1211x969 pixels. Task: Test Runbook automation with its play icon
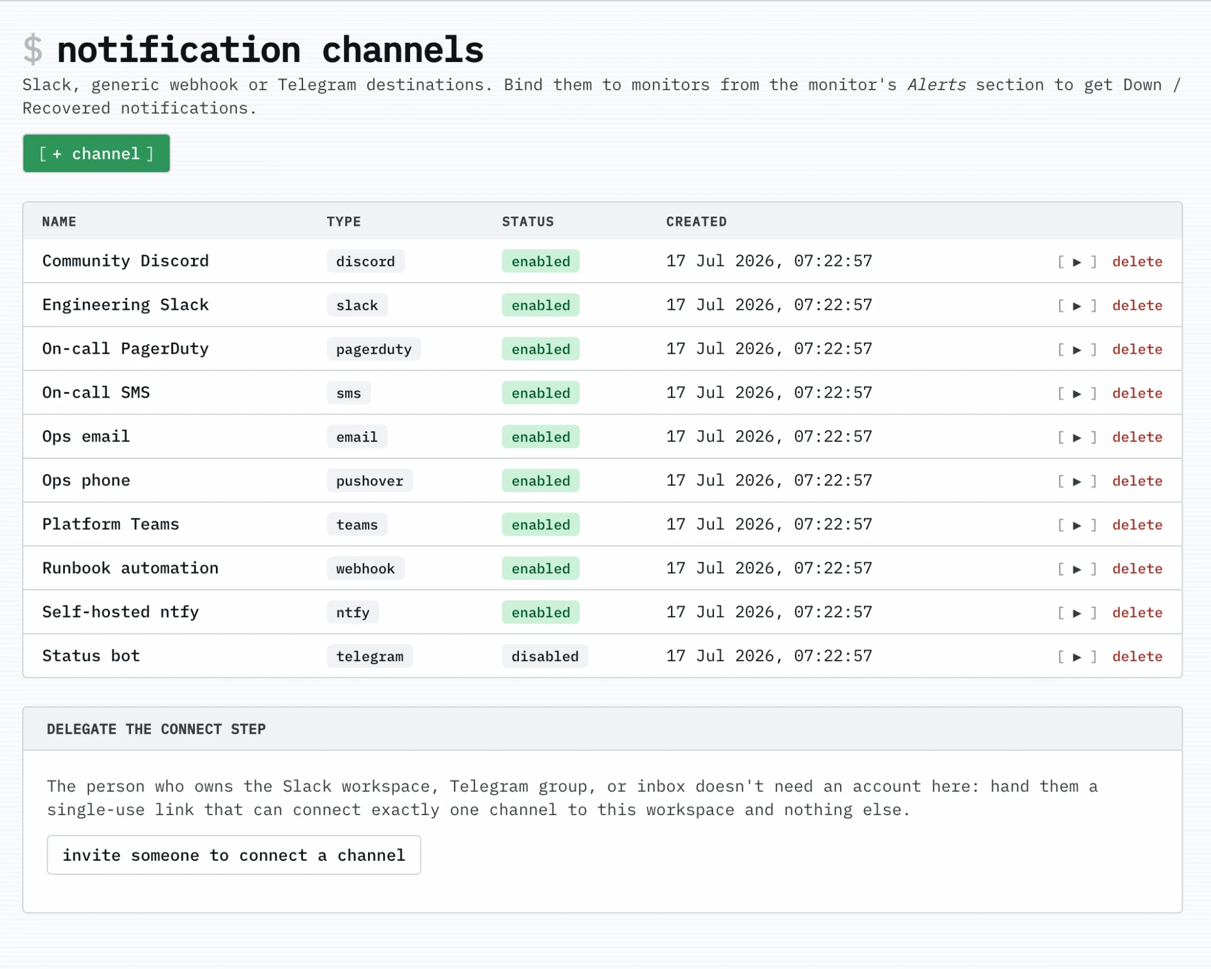(x=1077, y=569)
